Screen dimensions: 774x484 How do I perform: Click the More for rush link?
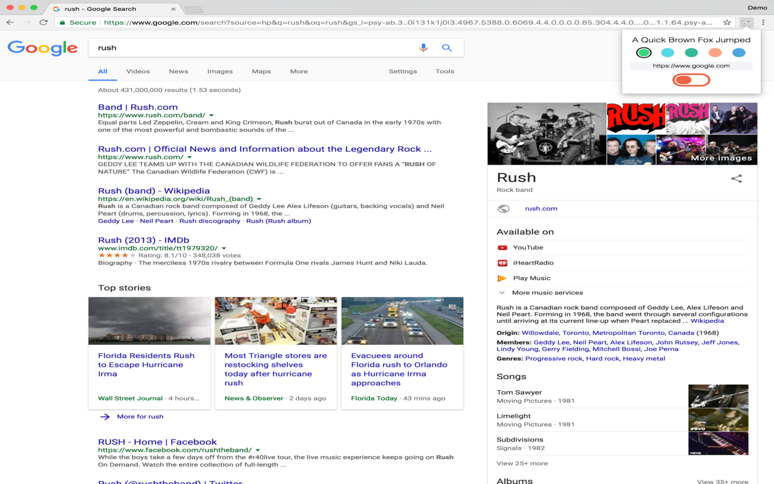click(140, 417)
